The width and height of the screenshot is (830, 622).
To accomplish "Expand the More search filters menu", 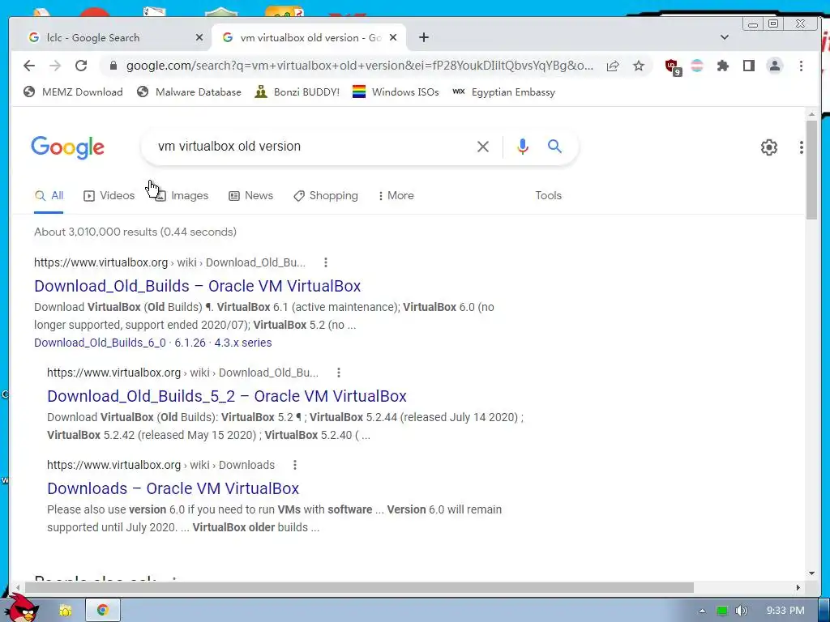I will click(396, 196).
